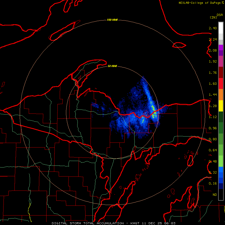Click the 2.24 legend value

tap(213, 39)
